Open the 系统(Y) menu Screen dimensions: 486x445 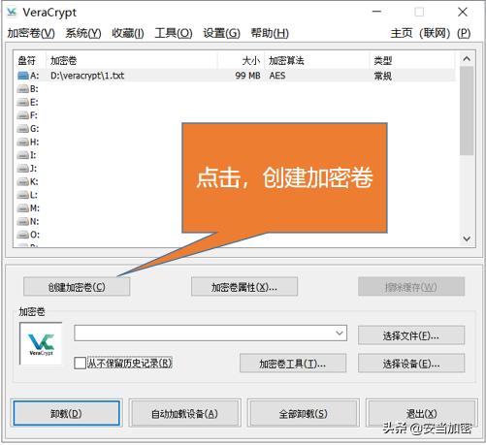(83, 33)
